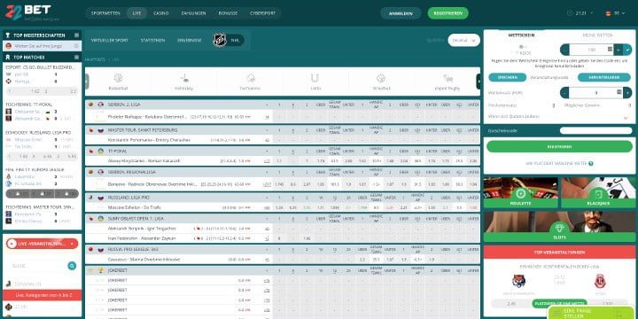Click the green Registrieren bet slip button
The height and width of the screenshot is (319, 638).
point(559,146)
